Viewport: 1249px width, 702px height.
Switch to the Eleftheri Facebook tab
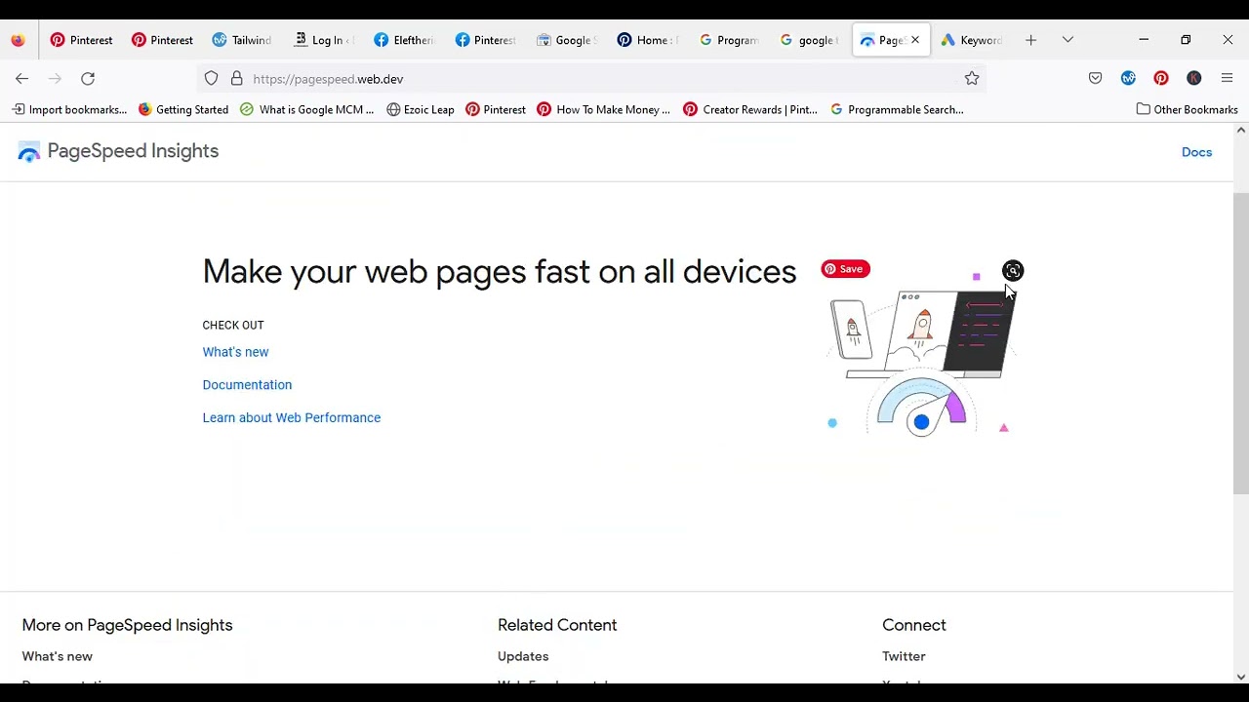(404, 40)
